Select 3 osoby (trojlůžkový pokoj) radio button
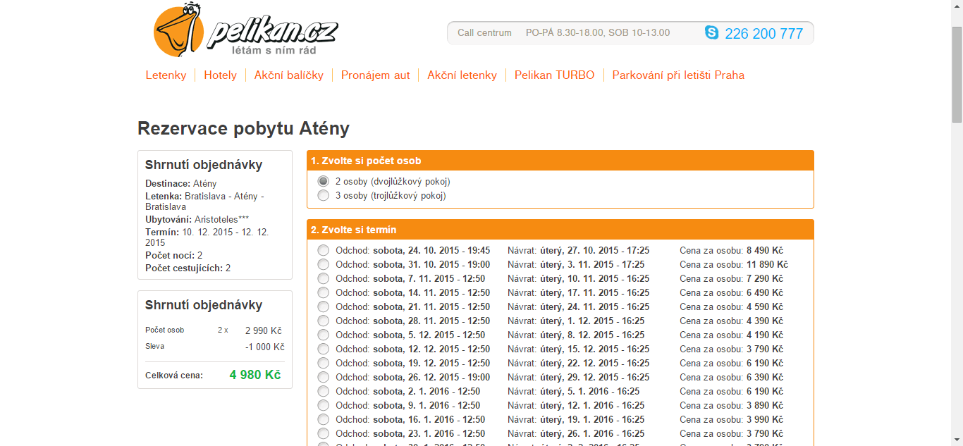 pyautogui.click(x=324, y=195)
